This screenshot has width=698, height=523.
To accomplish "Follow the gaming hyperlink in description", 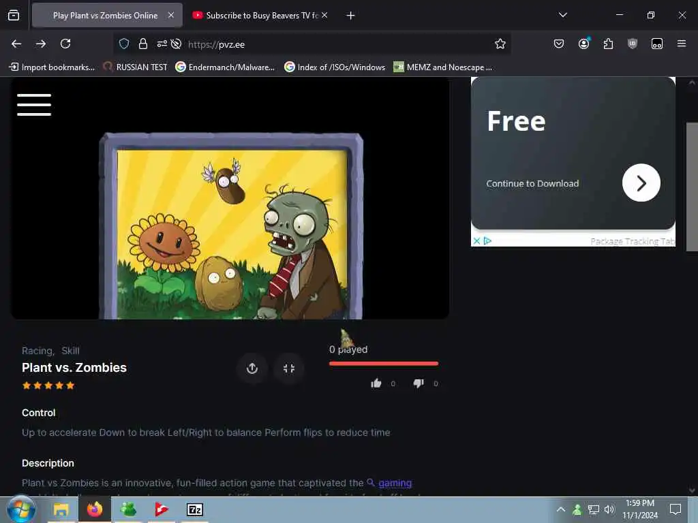I will pyautogui.click(x=395, y=483).
